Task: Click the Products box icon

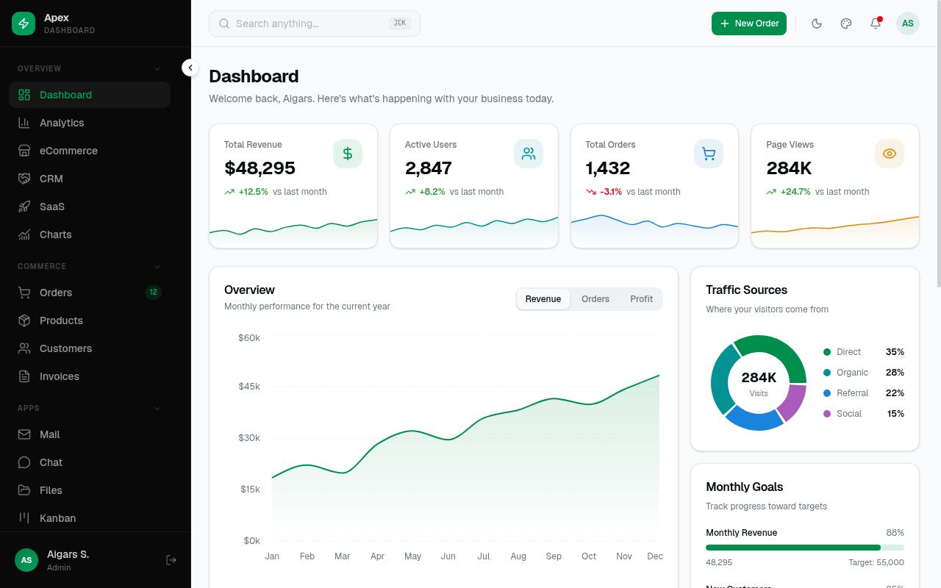Action: (x=24, y=320)
